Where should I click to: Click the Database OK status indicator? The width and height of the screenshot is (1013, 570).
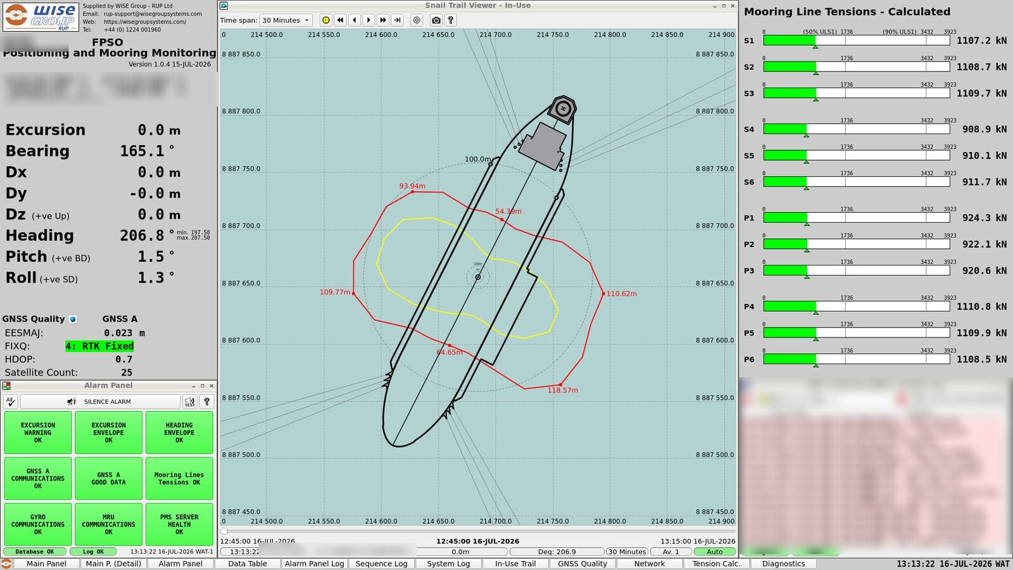35,552
